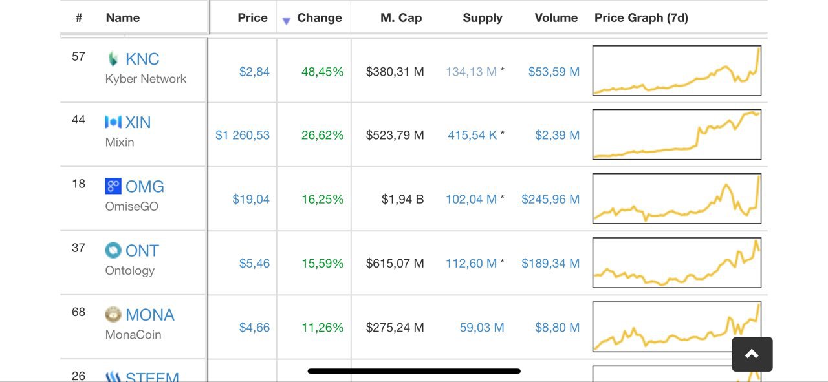Click the Mixin XIN coin logo
The height and width of the screenshot is (382, 828).
click(113, 122)
